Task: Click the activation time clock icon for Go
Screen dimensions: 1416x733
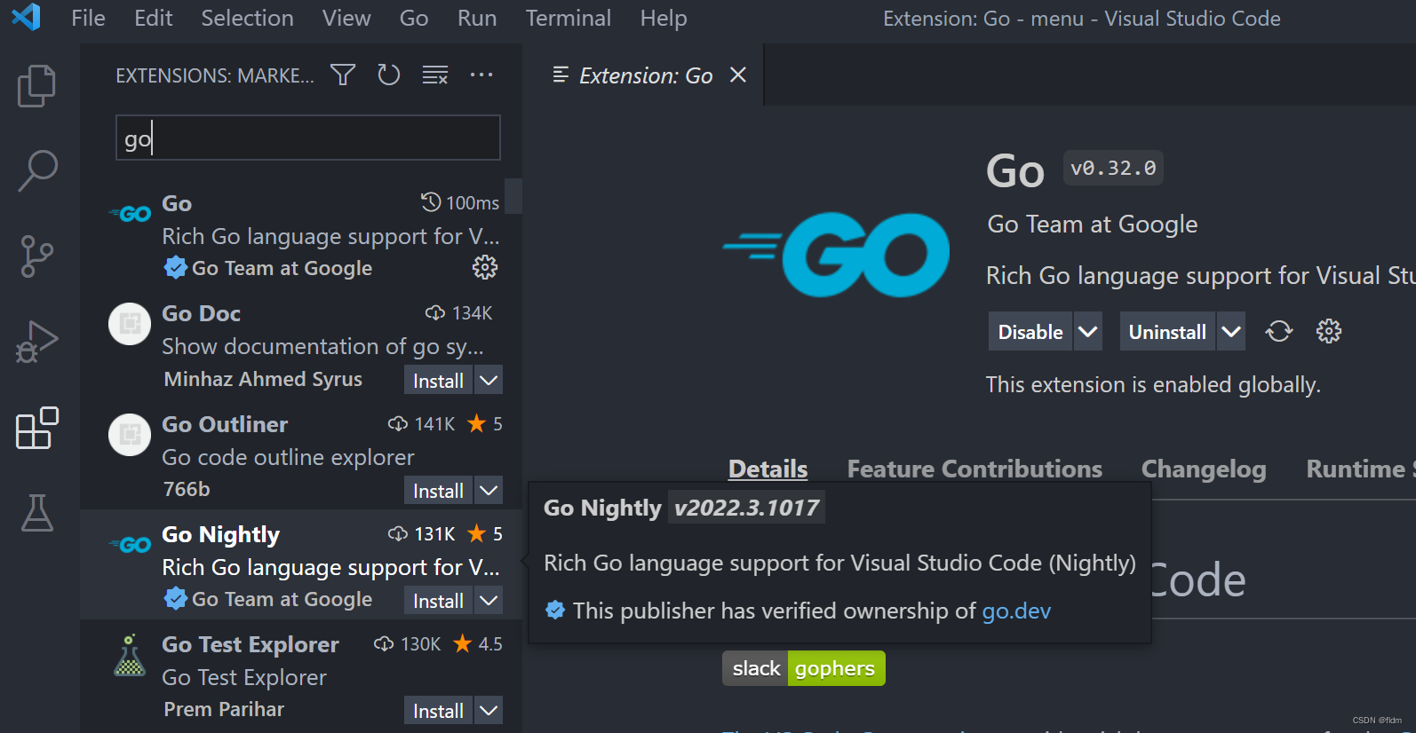Action: pos(431,202)
